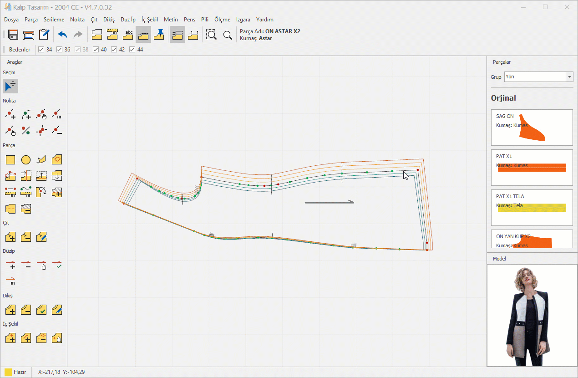This screenshot has height=378, width=578.
Task: Open the Dosya menu
Action: (x=11, y=20)
